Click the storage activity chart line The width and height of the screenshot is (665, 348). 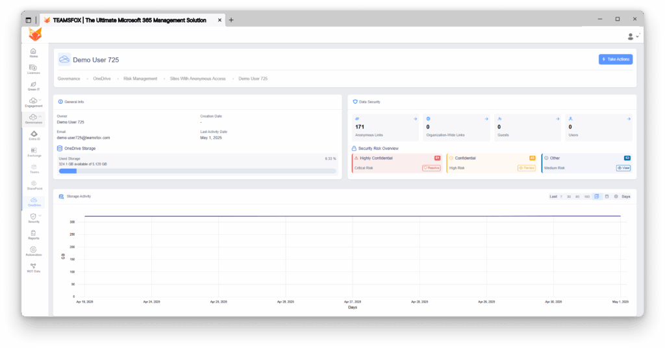[x=353, y=216]
